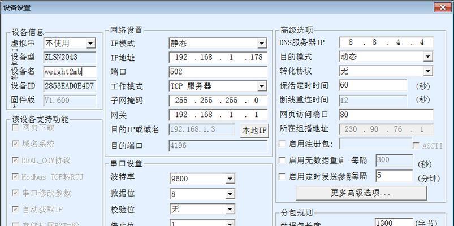The width and height of the screenshot is (454, 226).
Task: Click the DNS服务器IP field 8.8.4.4
Action: pos(386,42)
